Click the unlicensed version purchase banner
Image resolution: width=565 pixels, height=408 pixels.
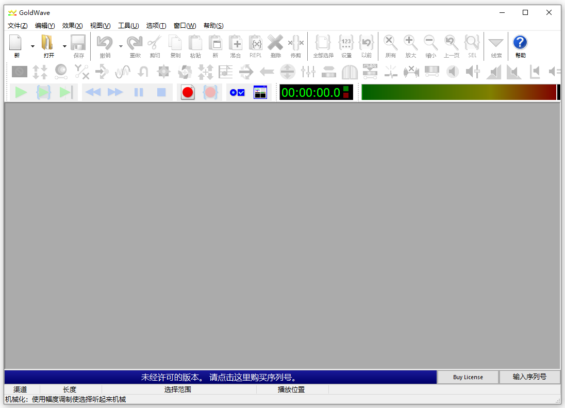tap(220, 377)
